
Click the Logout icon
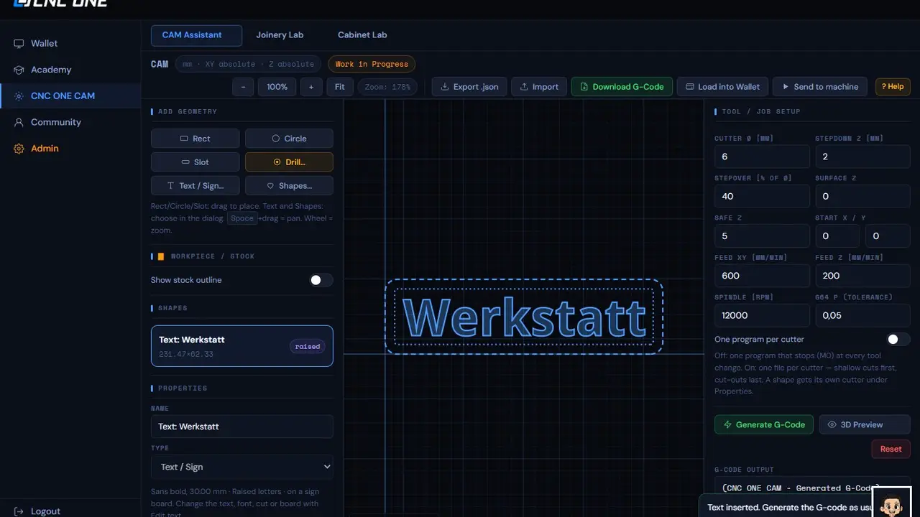tap(19, 511)
